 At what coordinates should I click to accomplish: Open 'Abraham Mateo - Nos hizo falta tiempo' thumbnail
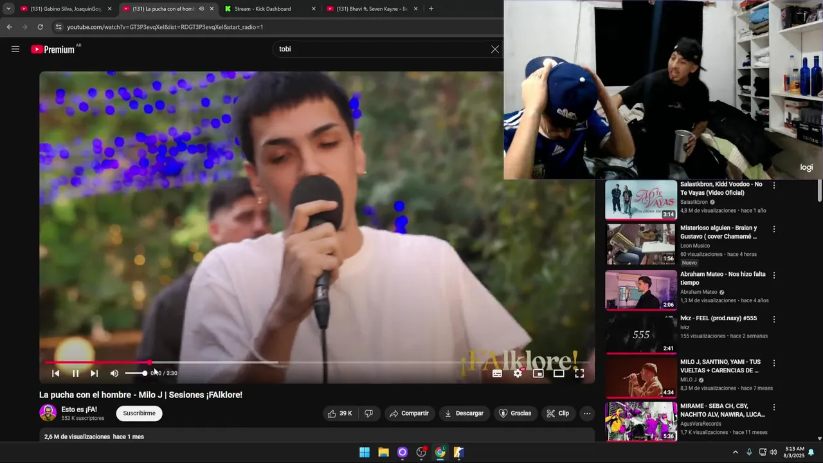point(640,290)
